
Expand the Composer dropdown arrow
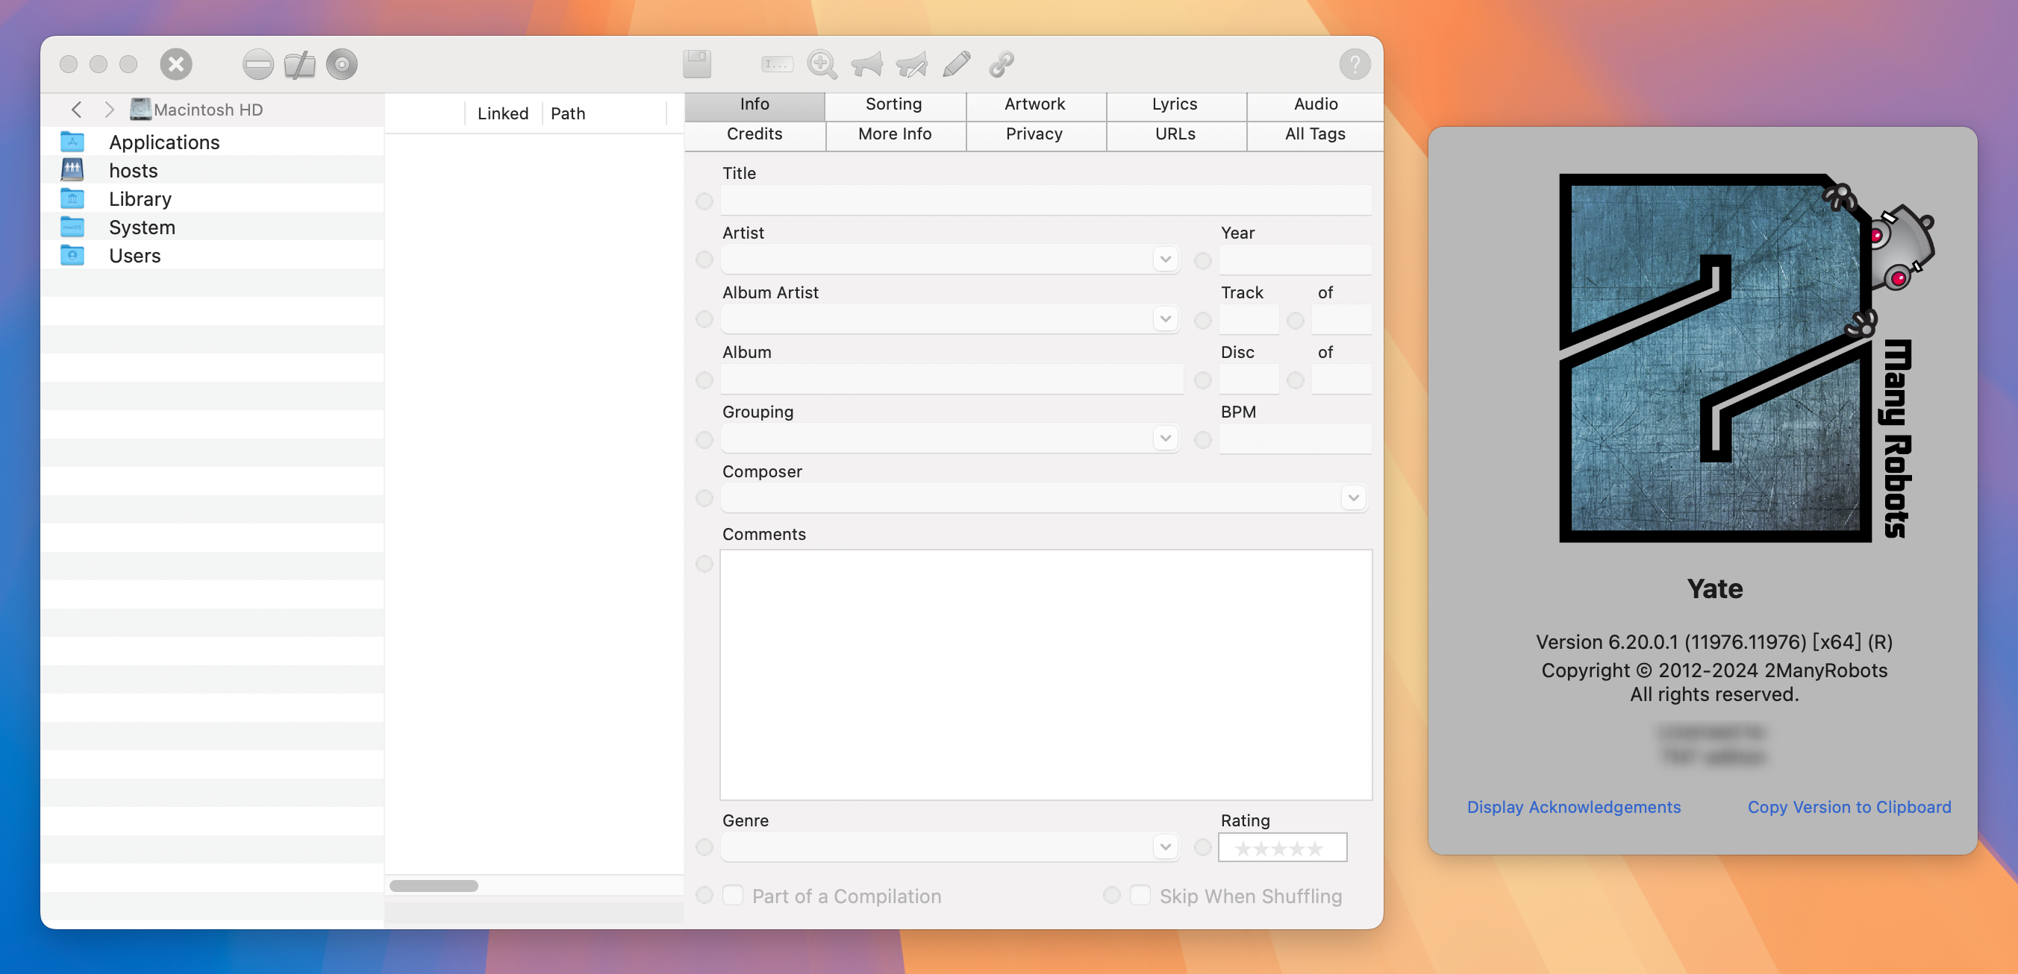(1353, 498)
